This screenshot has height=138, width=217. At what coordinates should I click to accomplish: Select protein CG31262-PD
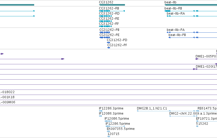pyautogui.click(x=117, y=40)
